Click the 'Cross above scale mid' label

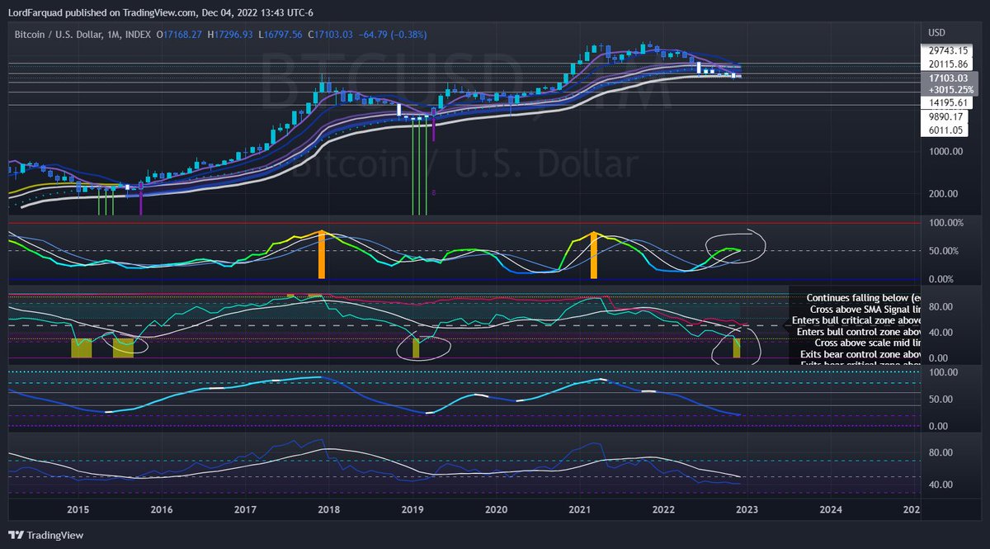868,343
